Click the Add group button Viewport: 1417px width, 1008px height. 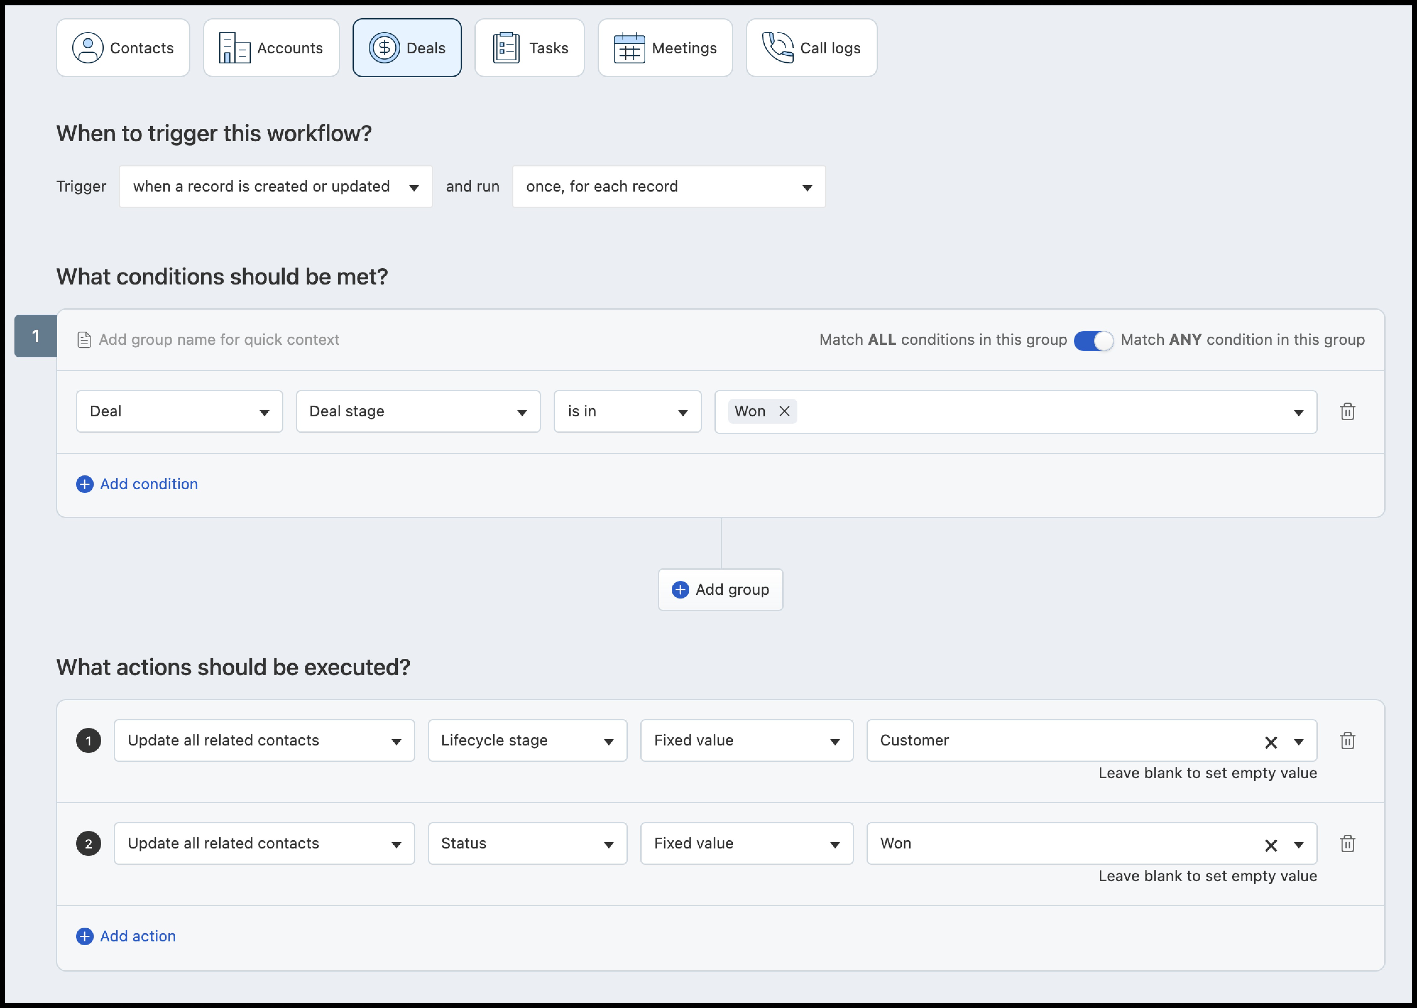[720, 590]
